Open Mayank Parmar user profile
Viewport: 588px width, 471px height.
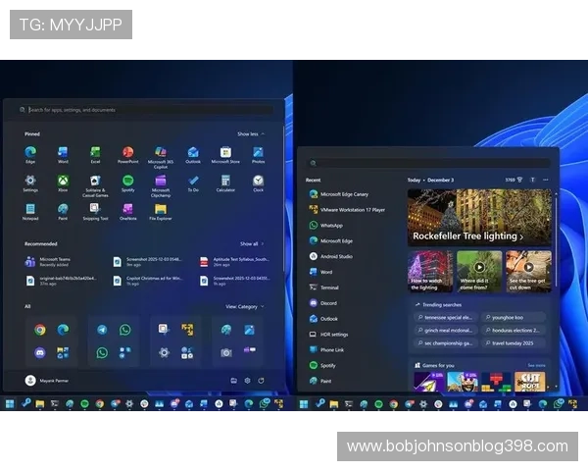(47, 381)
